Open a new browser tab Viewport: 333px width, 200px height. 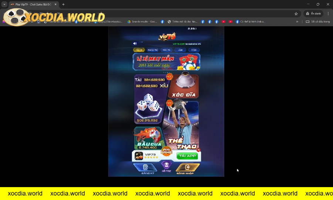(x=63, y=4)
